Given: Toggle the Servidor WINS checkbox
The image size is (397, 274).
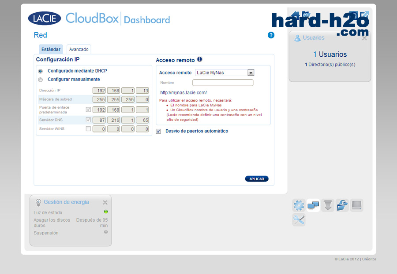Looking at the screenshot, I should 88,129.
